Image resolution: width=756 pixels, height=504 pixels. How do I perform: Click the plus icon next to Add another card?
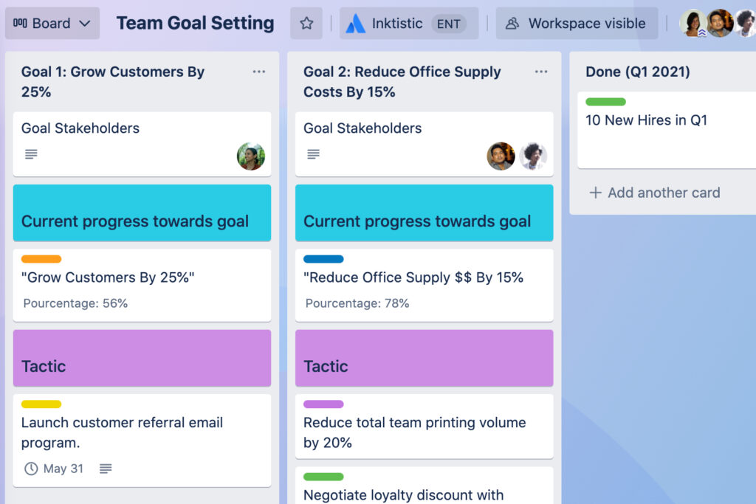coord(595,193)
